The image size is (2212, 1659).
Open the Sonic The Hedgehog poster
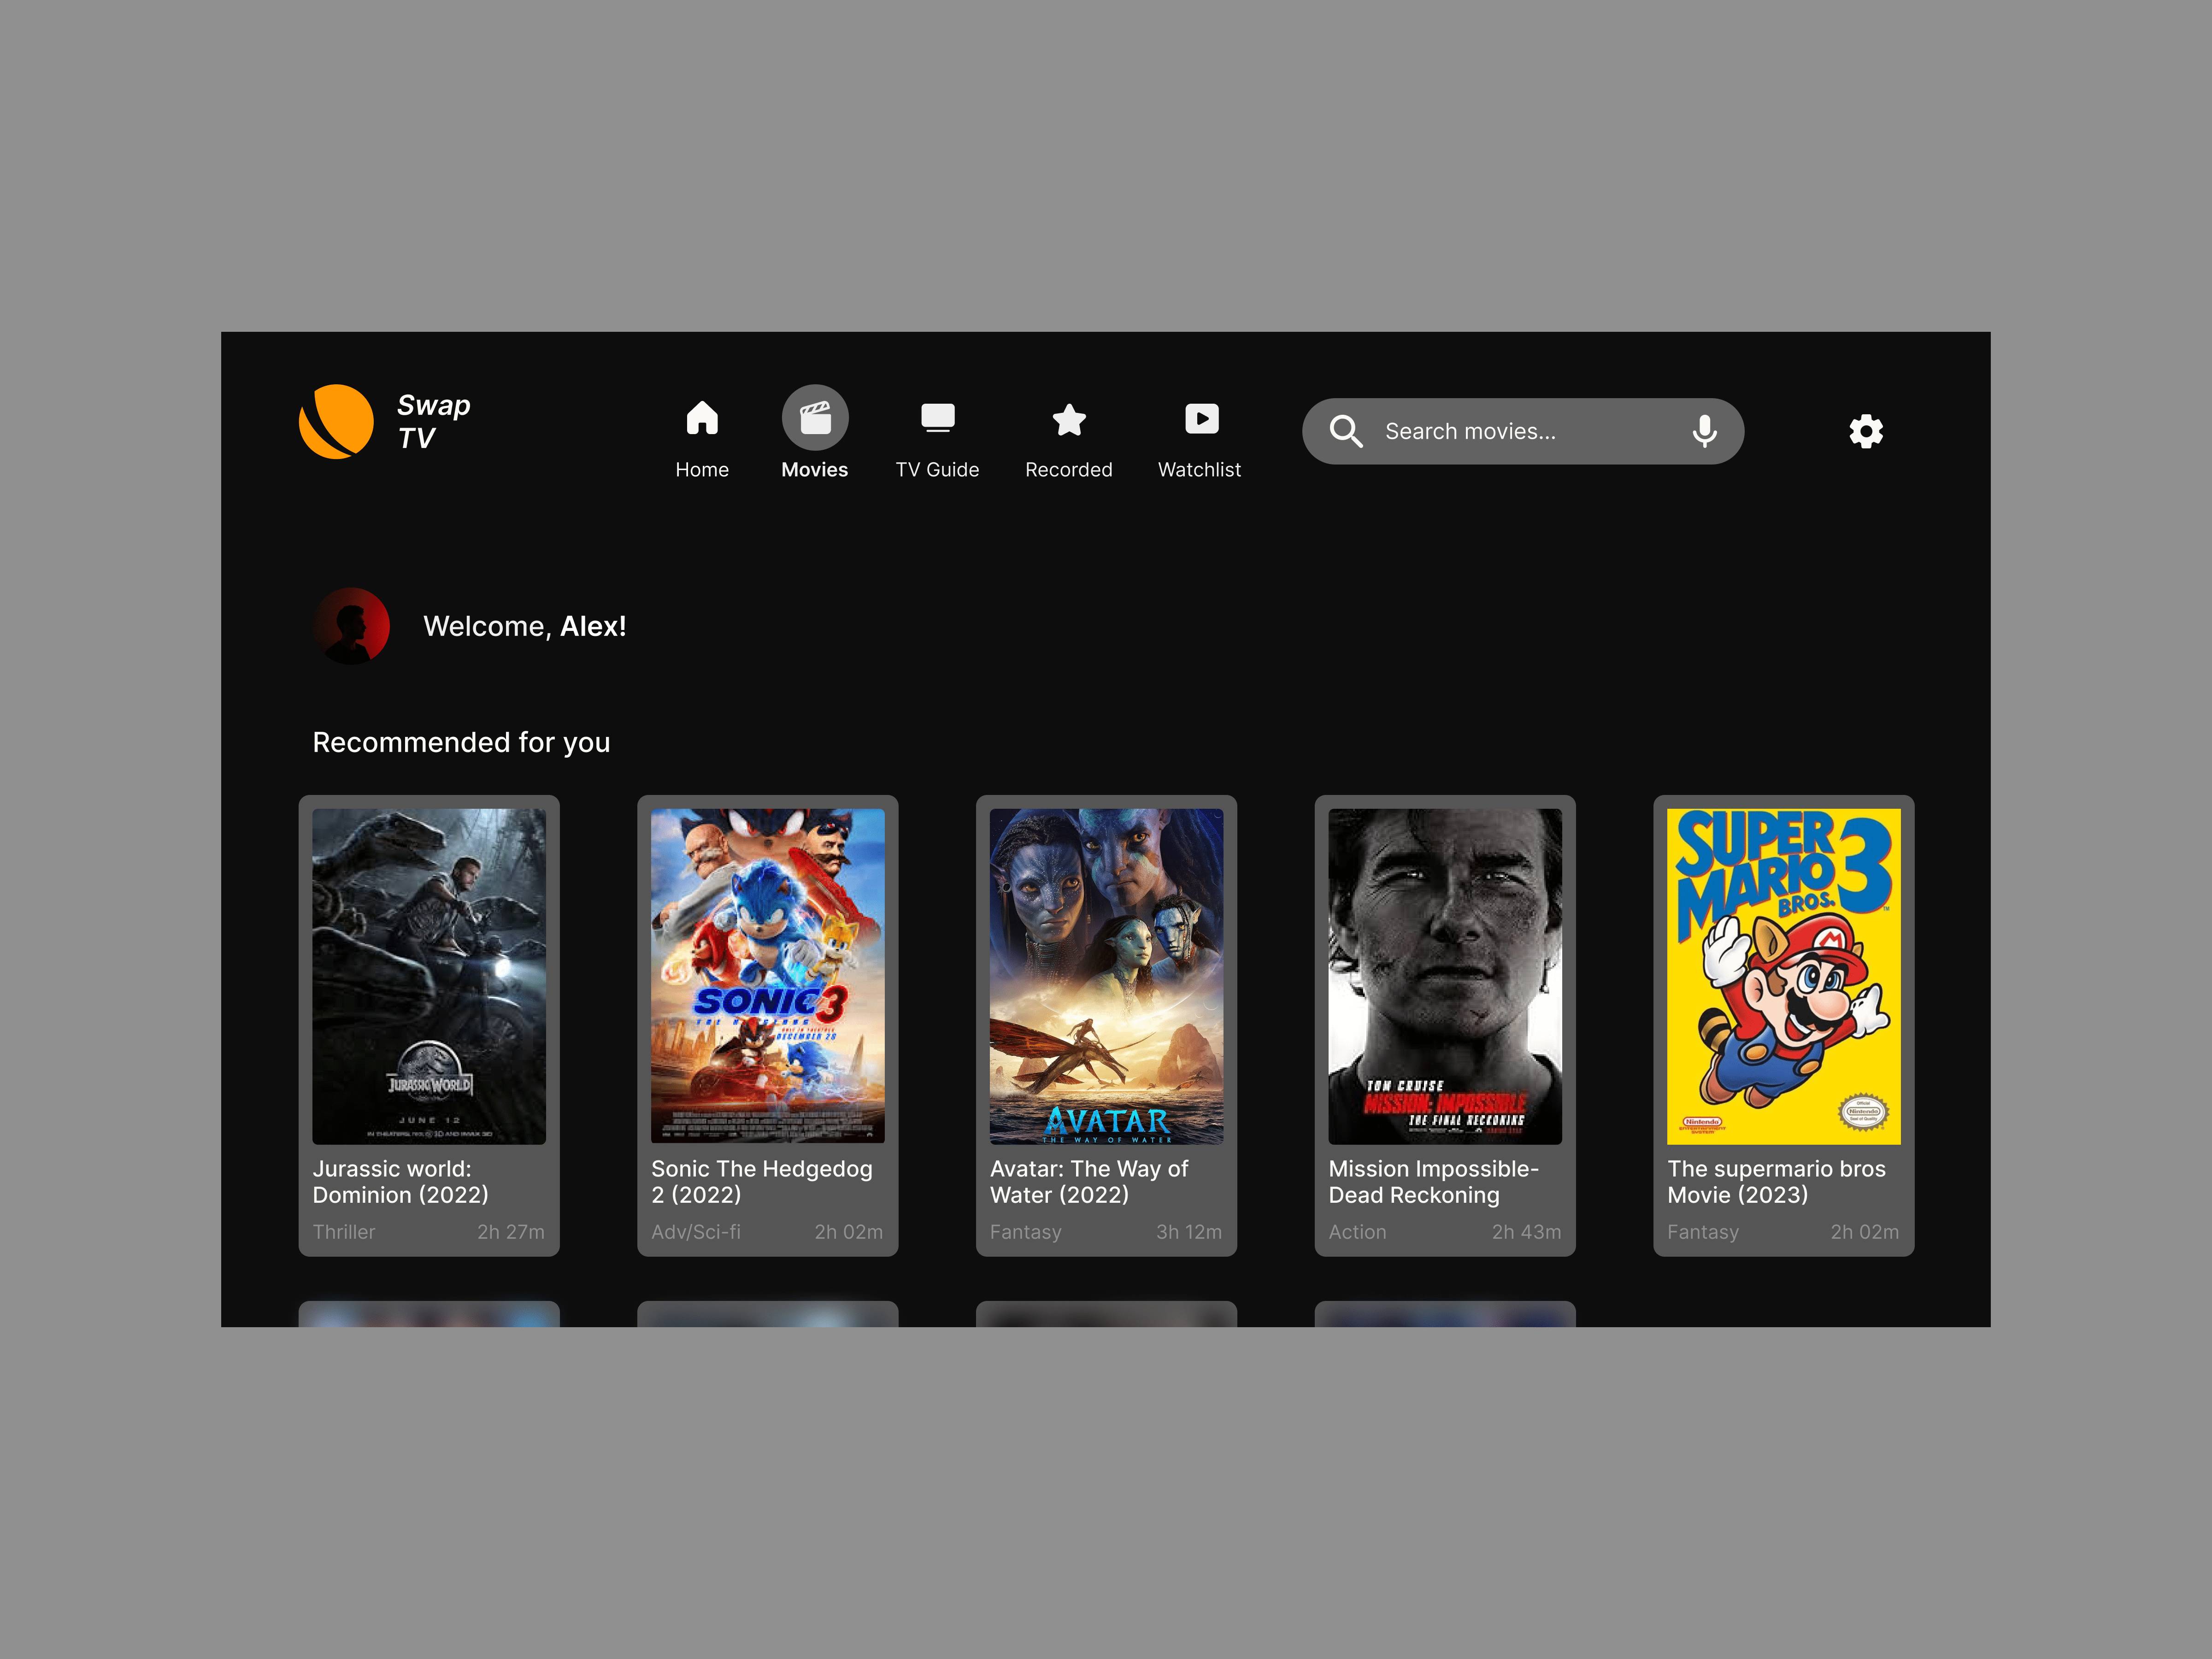(768, 976)
